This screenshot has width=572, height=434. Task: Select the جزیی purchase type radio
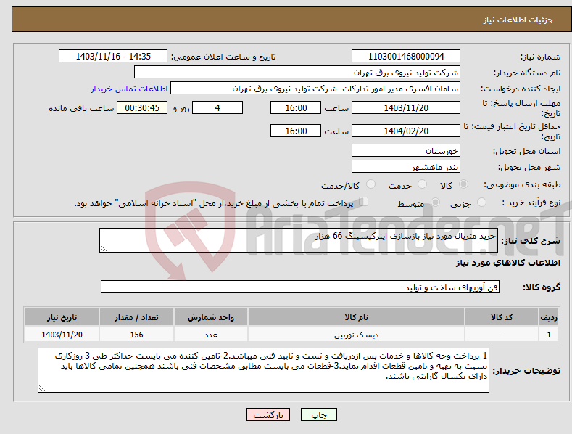pos(481,202)
